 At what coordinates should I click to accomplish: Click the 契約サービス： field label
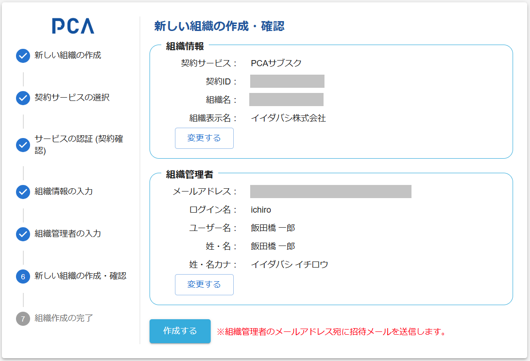[x=209, y=63]
